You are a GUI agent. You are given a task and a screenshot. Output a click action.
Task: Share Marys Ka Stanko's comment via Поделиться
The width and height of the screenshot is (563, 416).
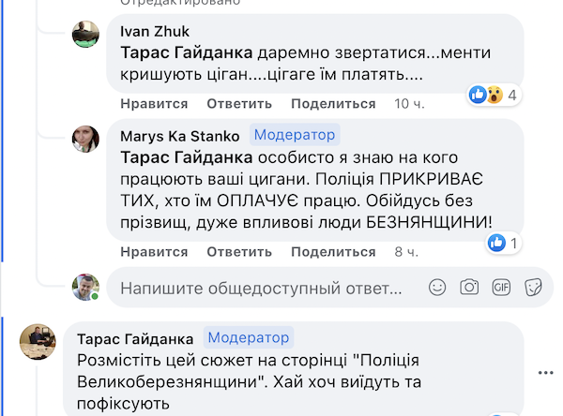[330, 252]
